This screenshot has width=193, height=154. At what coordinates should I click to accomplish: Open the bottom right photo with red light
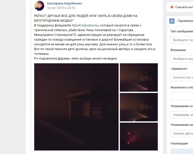pyautogui.click(x=139, y=137)
